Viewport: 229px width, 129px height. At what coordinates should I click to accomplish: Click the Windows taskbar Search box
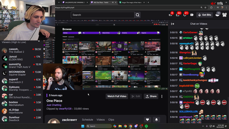(99, 126)
